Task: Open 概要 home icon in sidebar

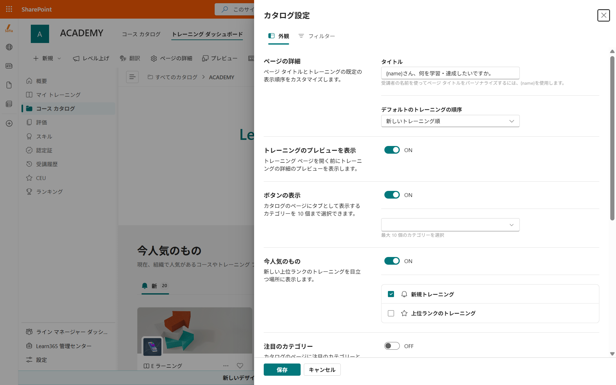Action: [x=29, y=81]
